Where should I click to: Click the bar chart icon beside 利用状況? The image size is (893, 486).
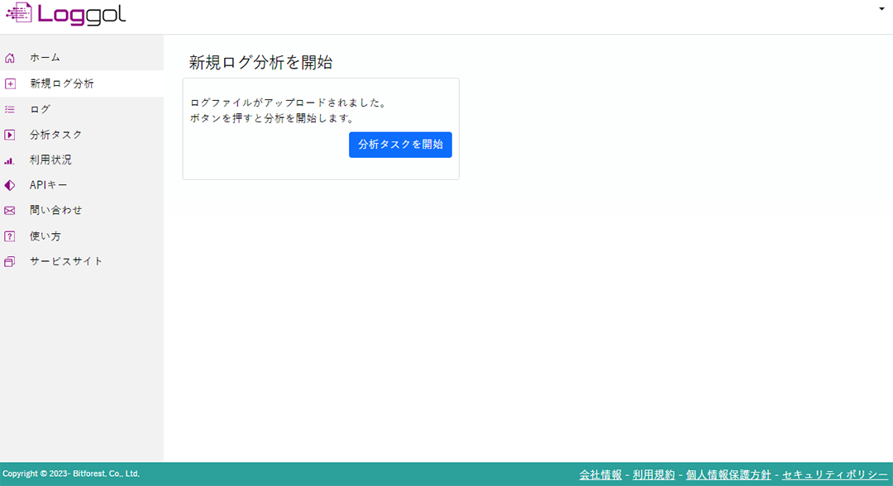[x=9, y=161]
